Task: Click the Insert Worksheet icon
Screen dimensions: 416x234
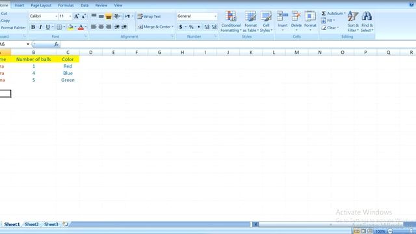Action: click(x=65, y=224)
